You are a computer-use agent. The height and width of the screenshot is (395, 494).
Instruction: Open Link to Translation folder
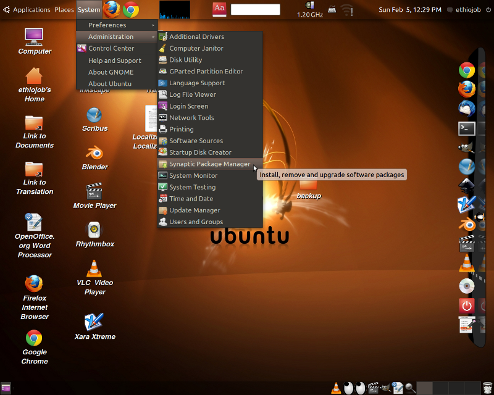pos(35,178)
